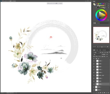Click the fx layer style icon

pos(99,93)
